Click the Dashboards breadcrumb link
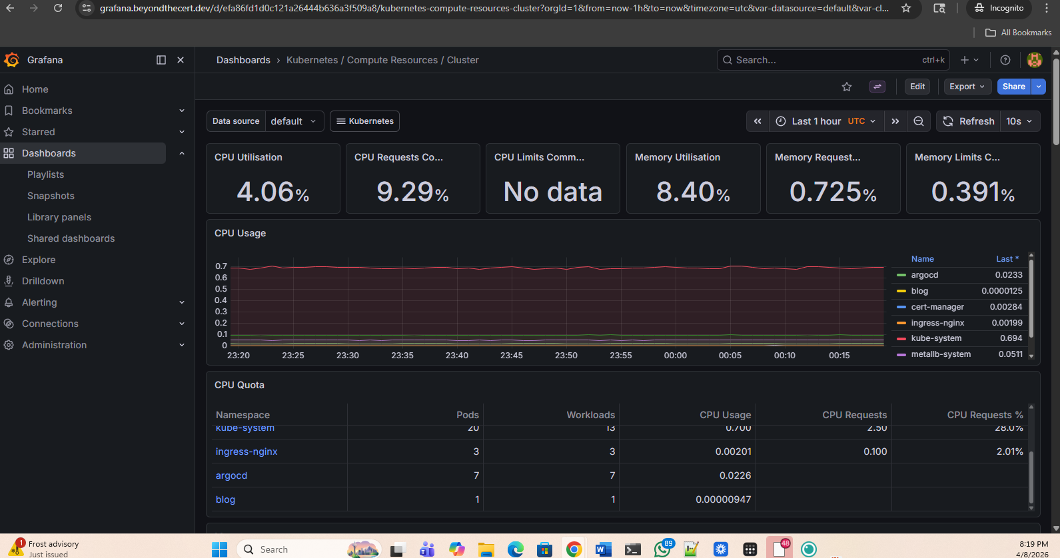Image resolution: width=1060 pixels, height=558 pixels. pyautogui.click(x=243, y=60)
